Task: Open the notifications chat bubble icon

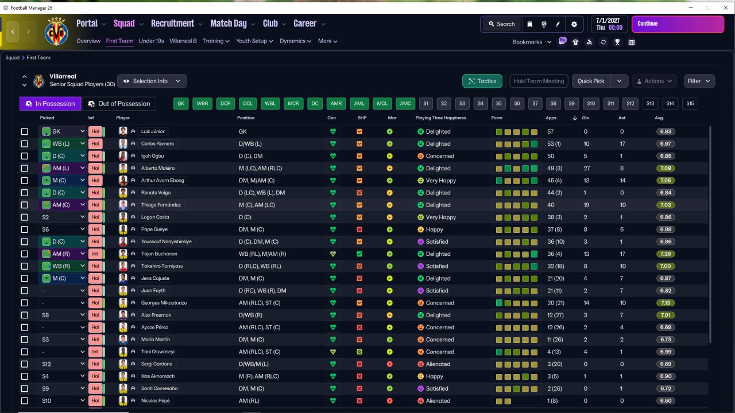Action: click(x=562, y=42)
